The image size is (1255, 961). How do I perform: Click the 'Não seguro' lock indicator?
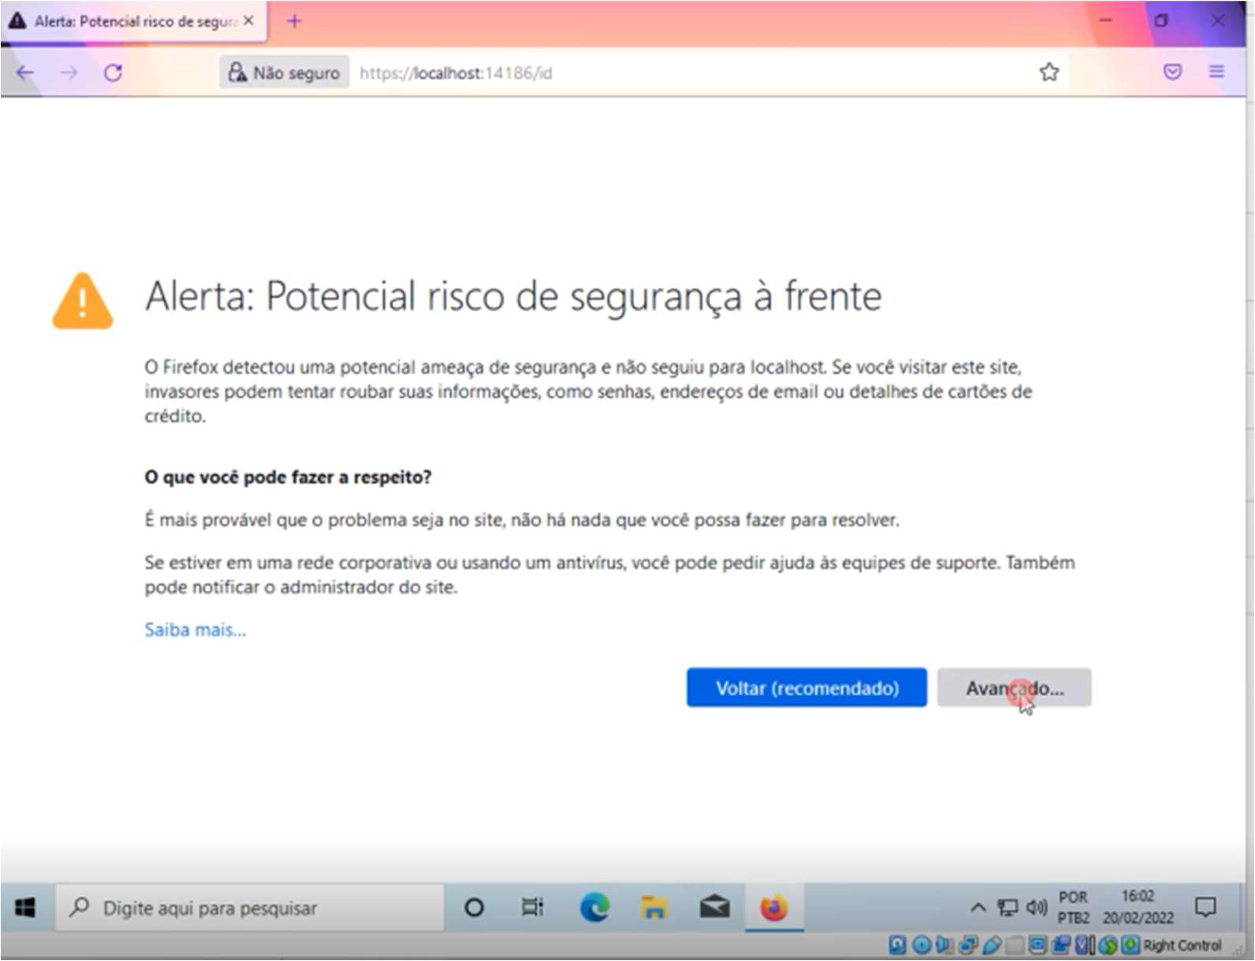click(284, 73)
